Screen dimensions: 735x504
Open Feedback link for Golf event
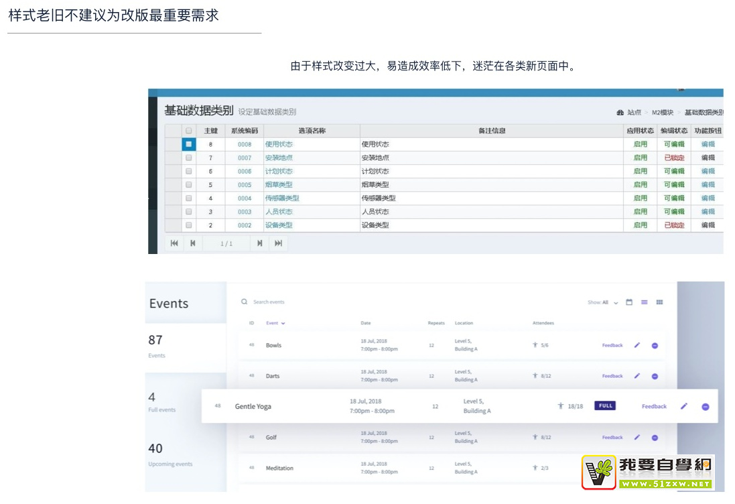tap(612, 438)
